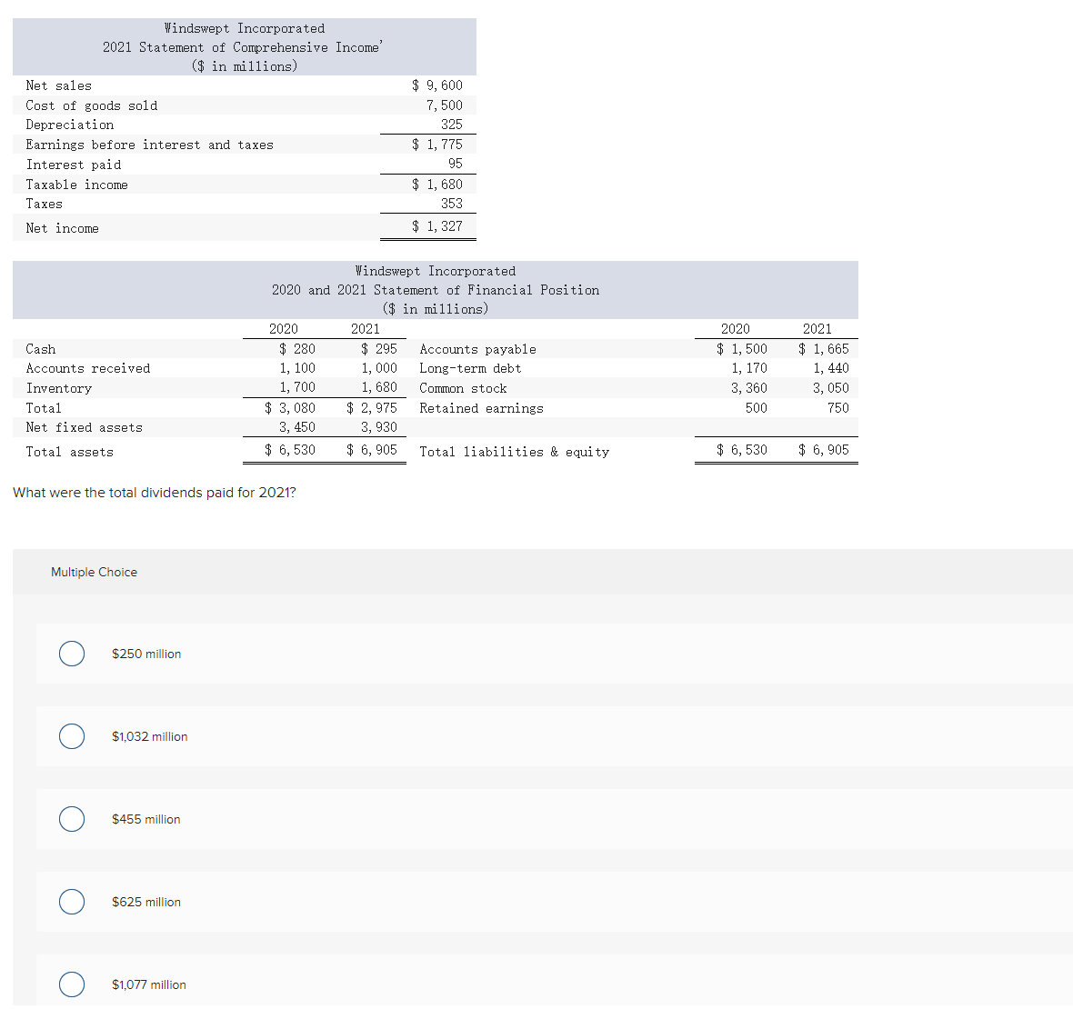1073x1009 pixels.
Task: Select the $250 million radio button
Action: [x=71, y=654]
